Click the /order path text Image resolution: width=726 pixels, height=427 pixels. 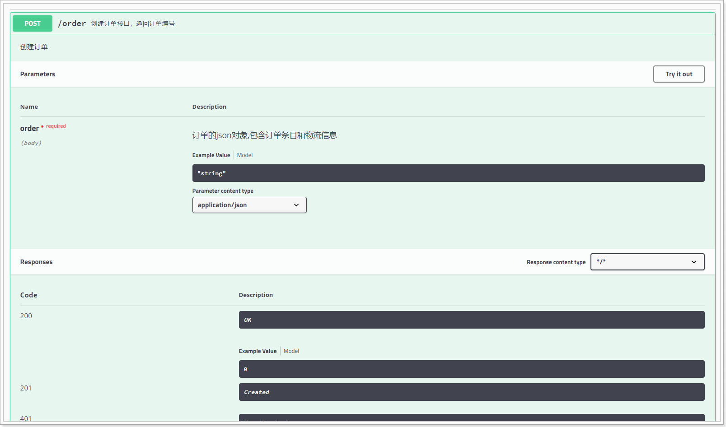[72, 23]
